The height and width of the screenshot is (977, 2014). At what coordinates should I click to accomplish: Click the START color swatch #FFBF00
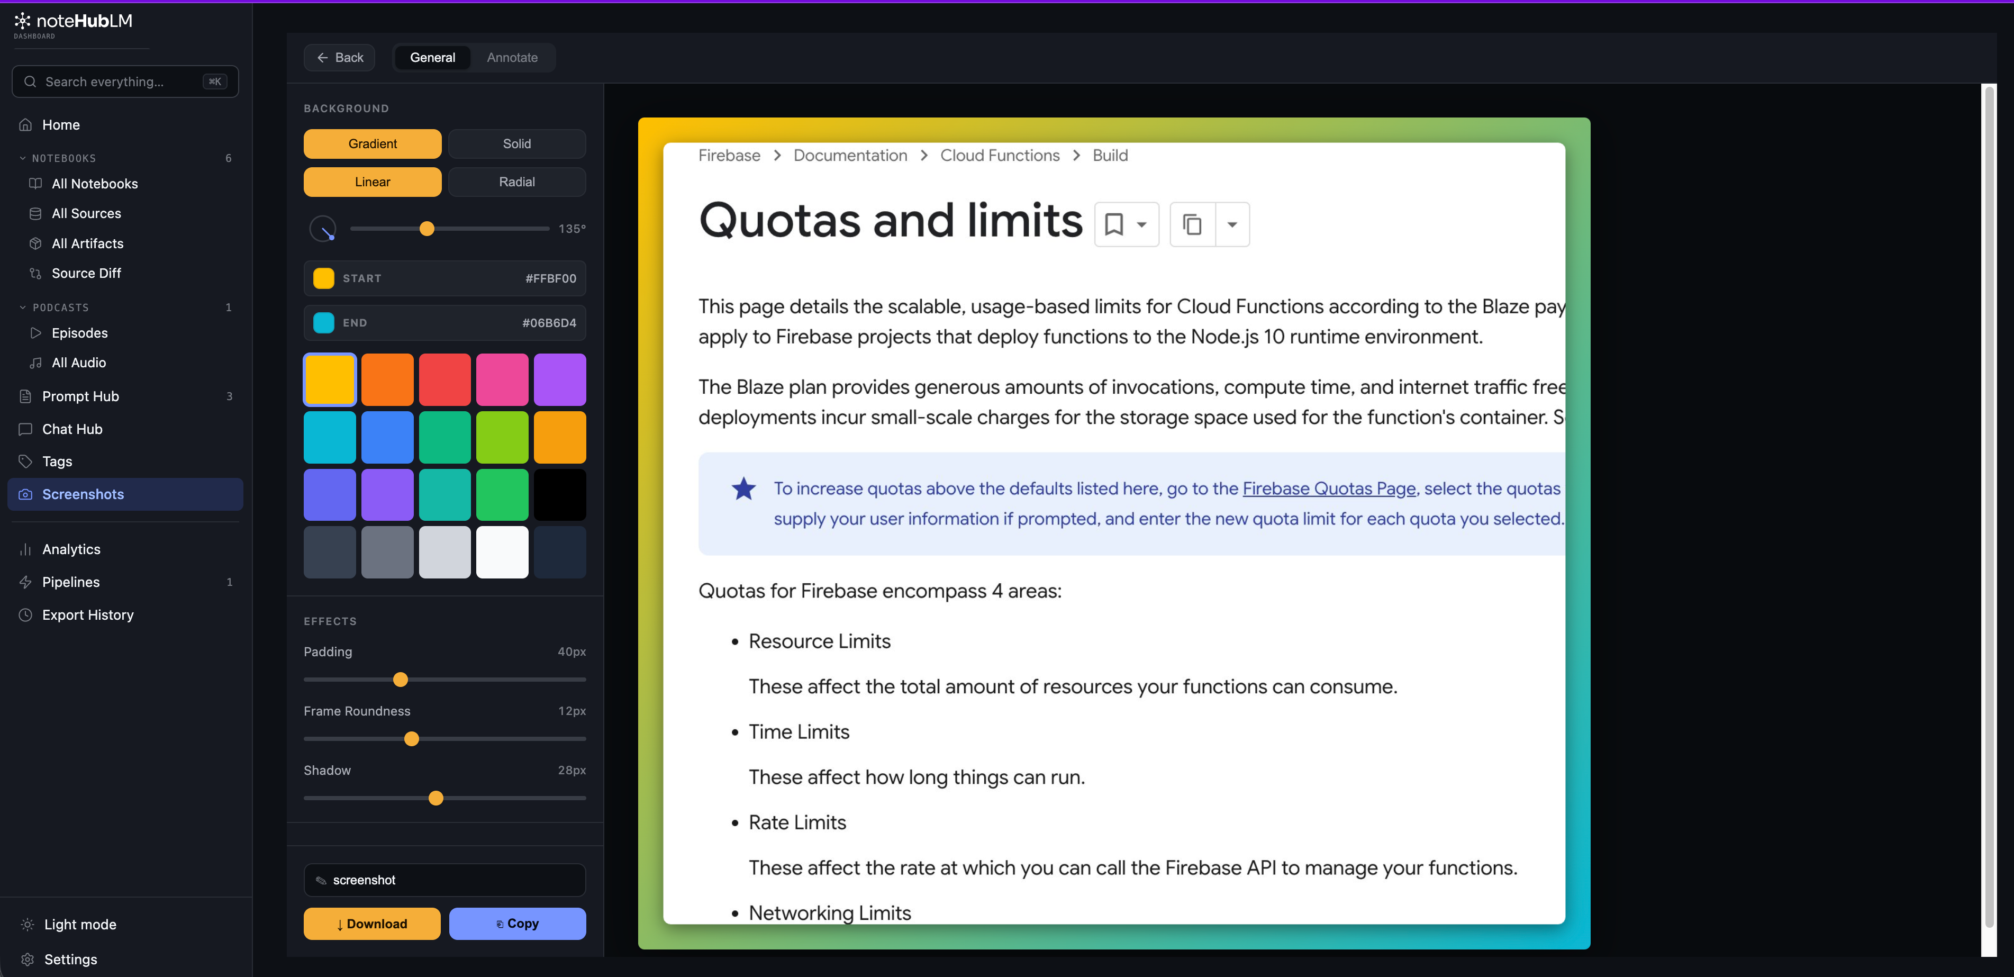pyautogui.click(x=324, y=278)
